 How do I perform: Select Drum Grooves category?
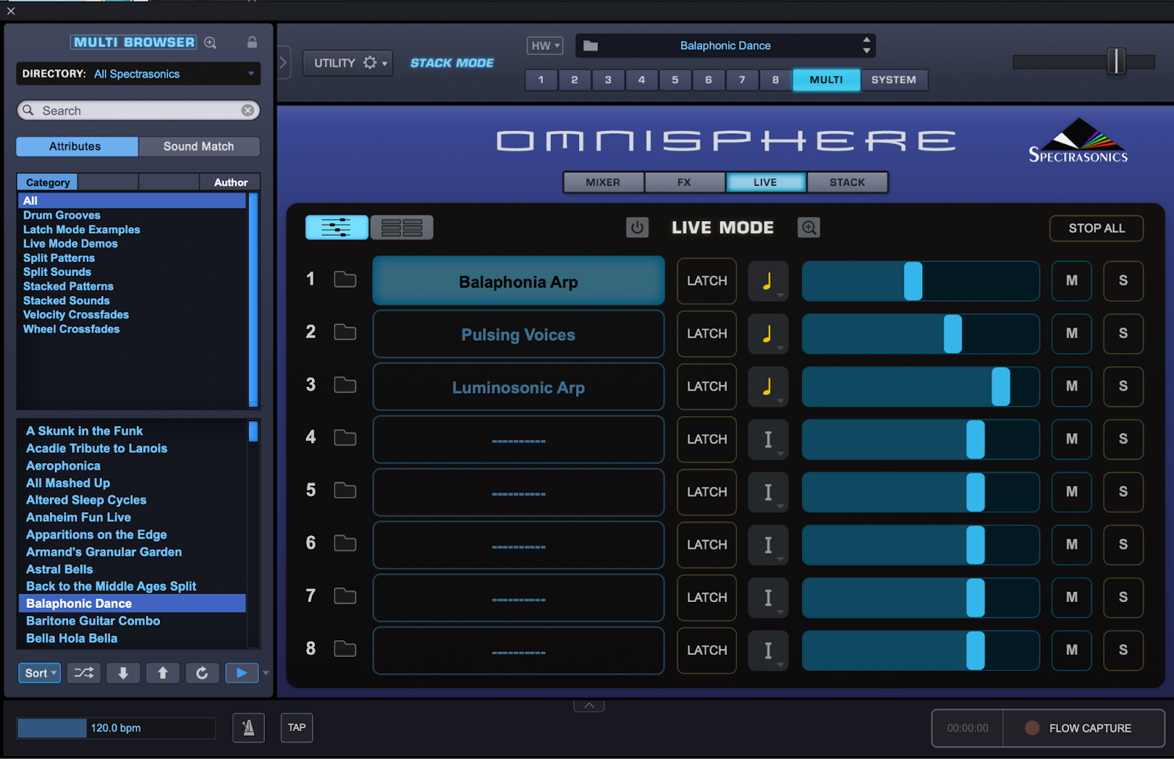(62, 215)
